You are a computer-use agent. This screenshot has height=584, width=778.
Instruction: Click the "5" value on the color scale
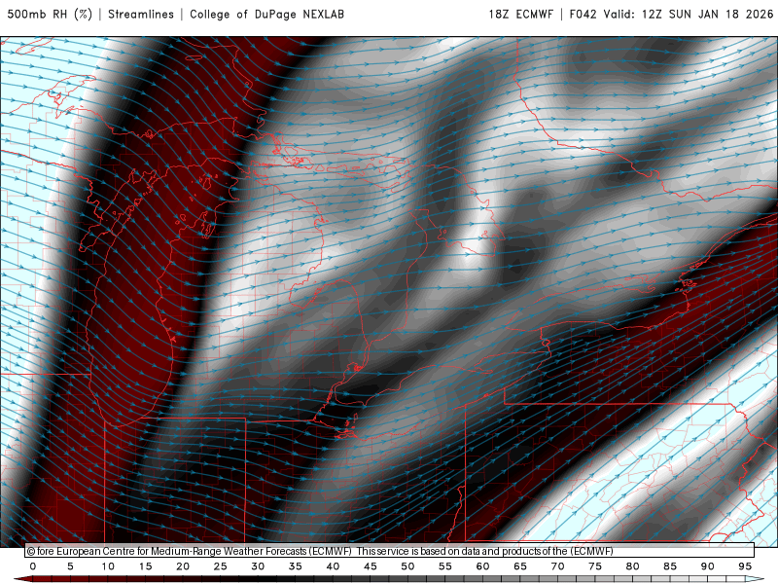70,566
